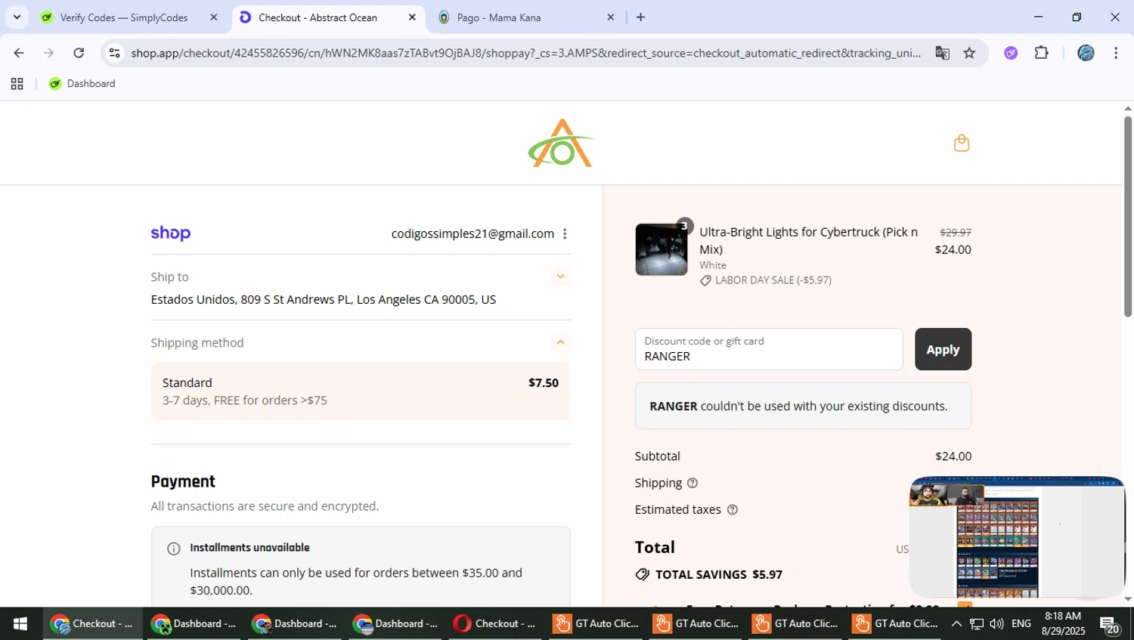Image resolution: width=1134 pixels, height=640 pixels.
Task: Reload the checkout page
Action: coord(79,53)
